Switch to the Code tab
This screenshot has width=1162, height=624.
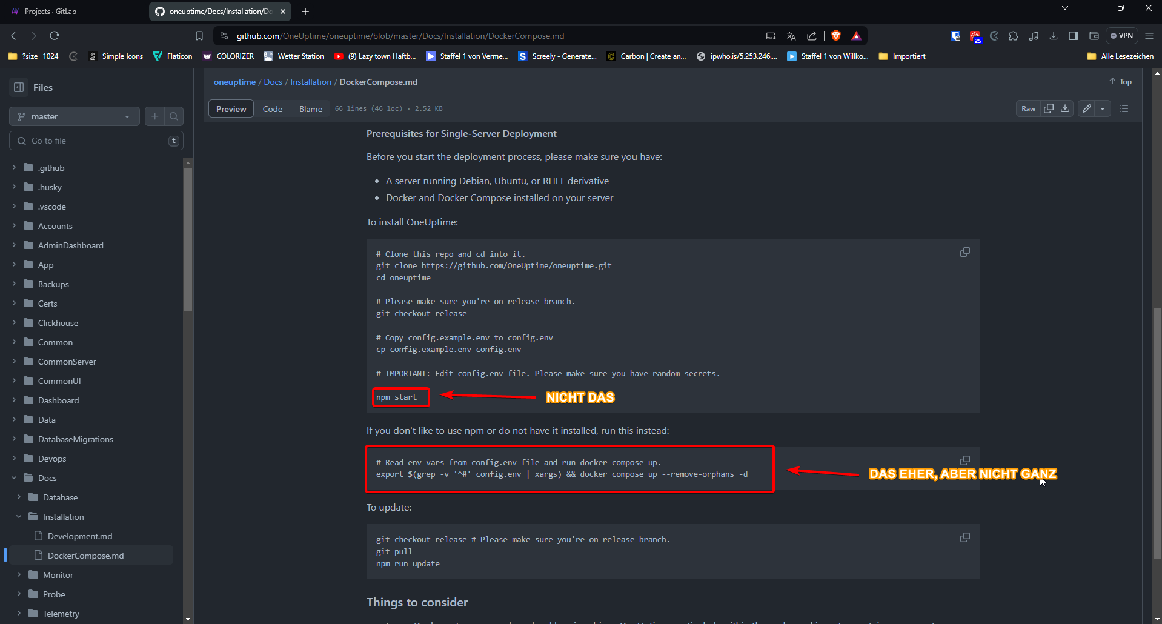pos(272,109)
